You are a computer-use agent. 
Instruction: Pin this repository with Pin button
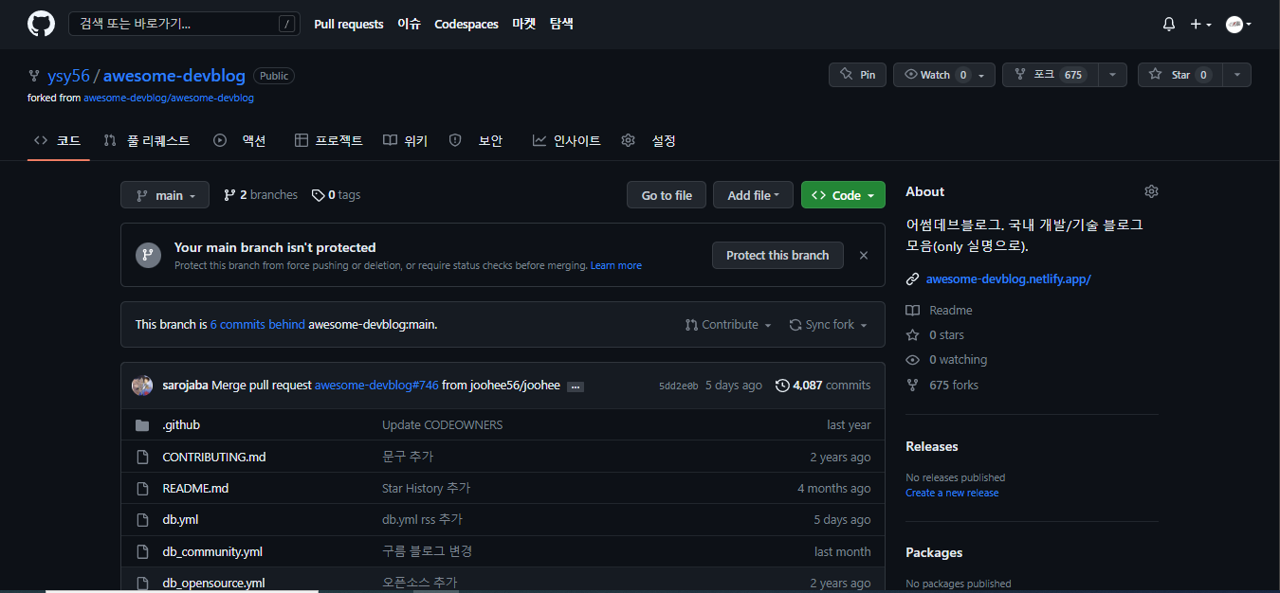pyautogui.click(x=857, y=75)
